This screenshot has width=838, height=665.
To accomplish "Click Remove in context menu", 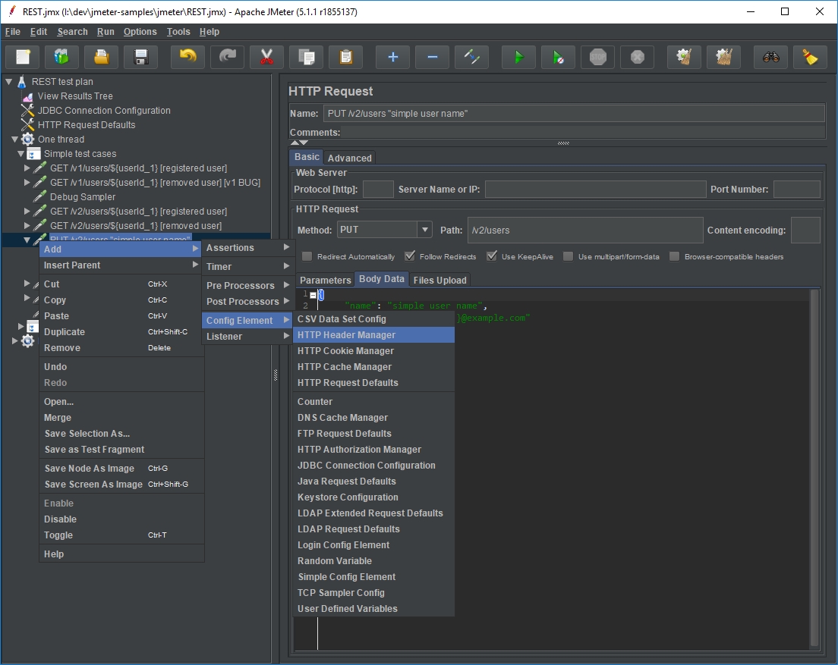I will click(121, 348).
